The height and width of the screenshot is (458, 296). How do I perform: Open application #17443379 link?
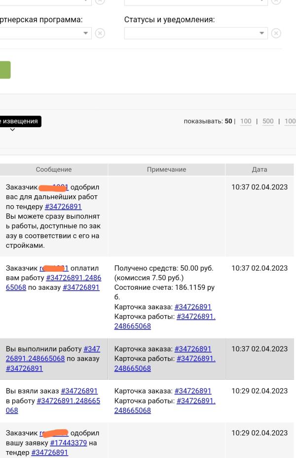point(69,443)
